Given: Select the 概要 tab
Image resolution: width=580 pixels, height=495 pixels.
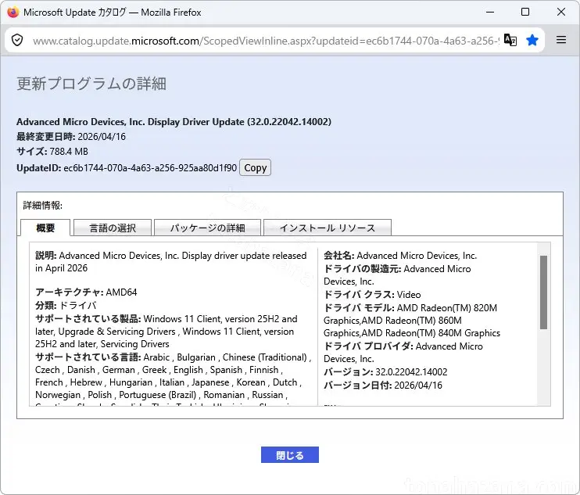Looking at the screenshot, I should pyautogui.click(x=45, y=228).
